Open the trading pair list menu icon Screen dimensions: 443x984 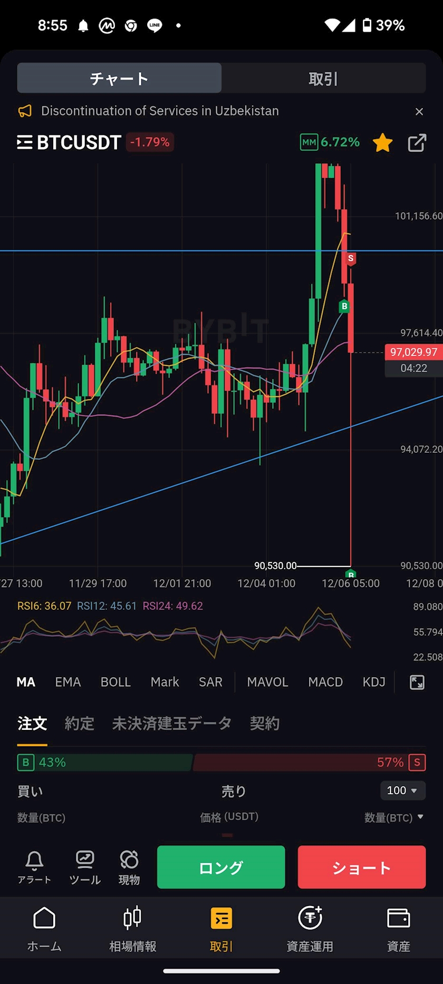coord(24,142)
